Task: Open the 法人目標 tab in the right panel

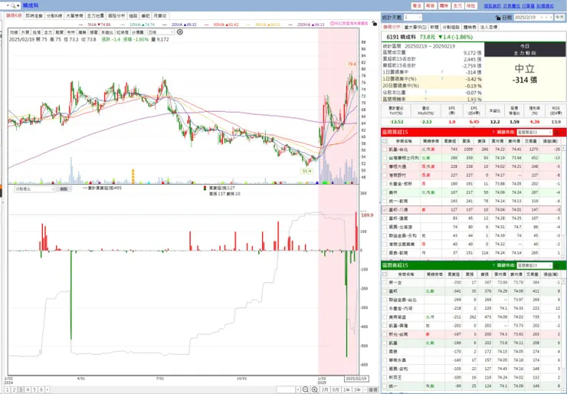Action: [489, 27]
